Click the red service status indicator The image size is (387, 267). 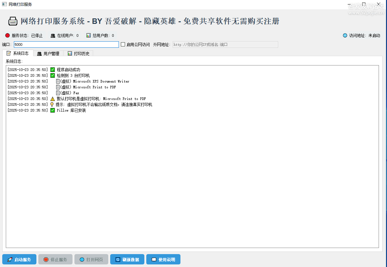(7, 35)
